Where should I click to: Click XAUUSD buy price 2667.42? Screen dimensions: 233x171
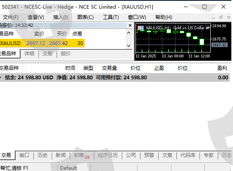(x=58, y=43)
